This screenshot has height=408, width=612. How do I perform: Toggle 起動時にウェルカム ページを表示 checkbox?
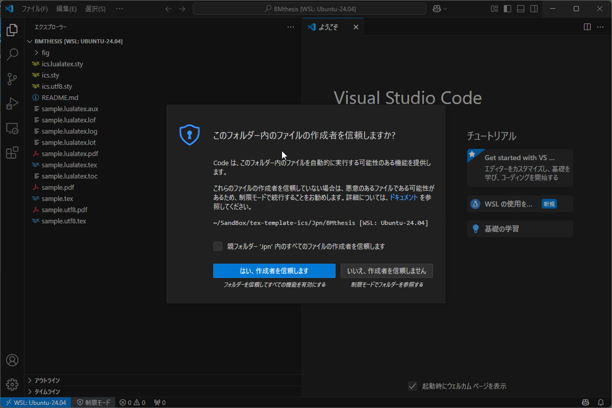coord(413,386)
